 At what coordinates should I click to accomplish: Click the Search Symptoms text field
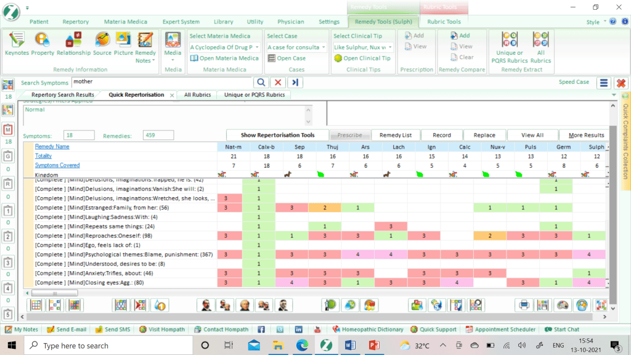click(161, 82)
